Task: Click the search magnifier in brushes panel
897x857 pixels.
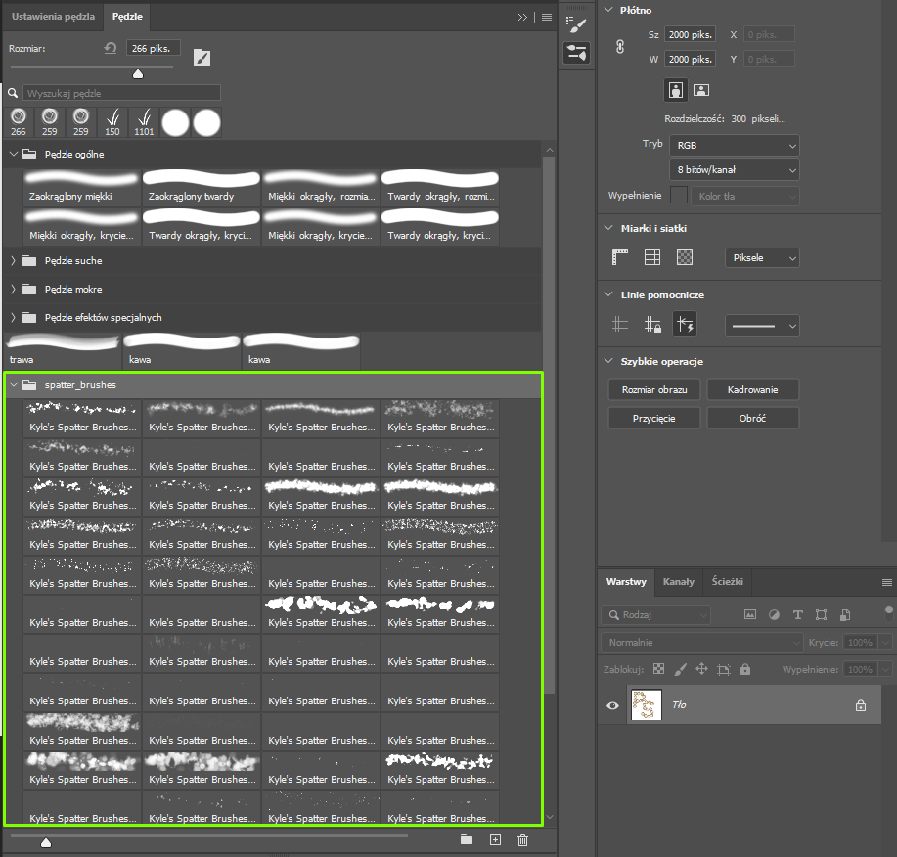Action: click(x=13, y=93)
